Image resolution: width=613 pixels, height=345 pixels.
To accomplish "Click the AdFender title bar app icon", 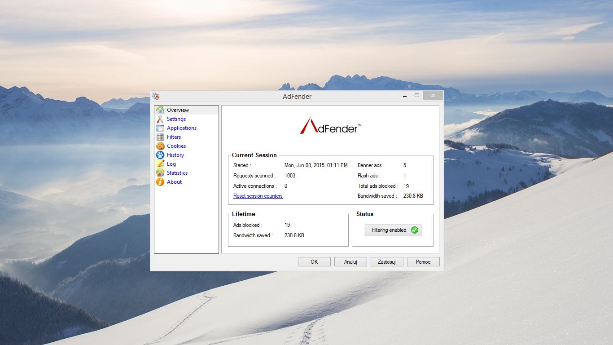I will (156, 96).
